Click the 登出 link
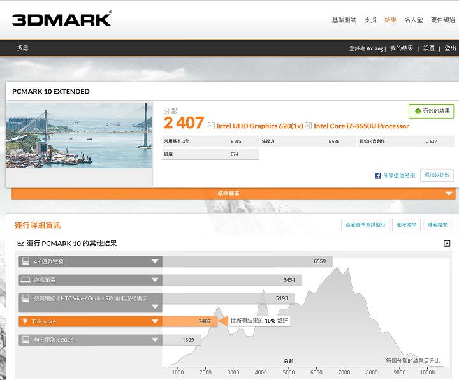Viewport: 459px width, 380px height. pos(450,48)
